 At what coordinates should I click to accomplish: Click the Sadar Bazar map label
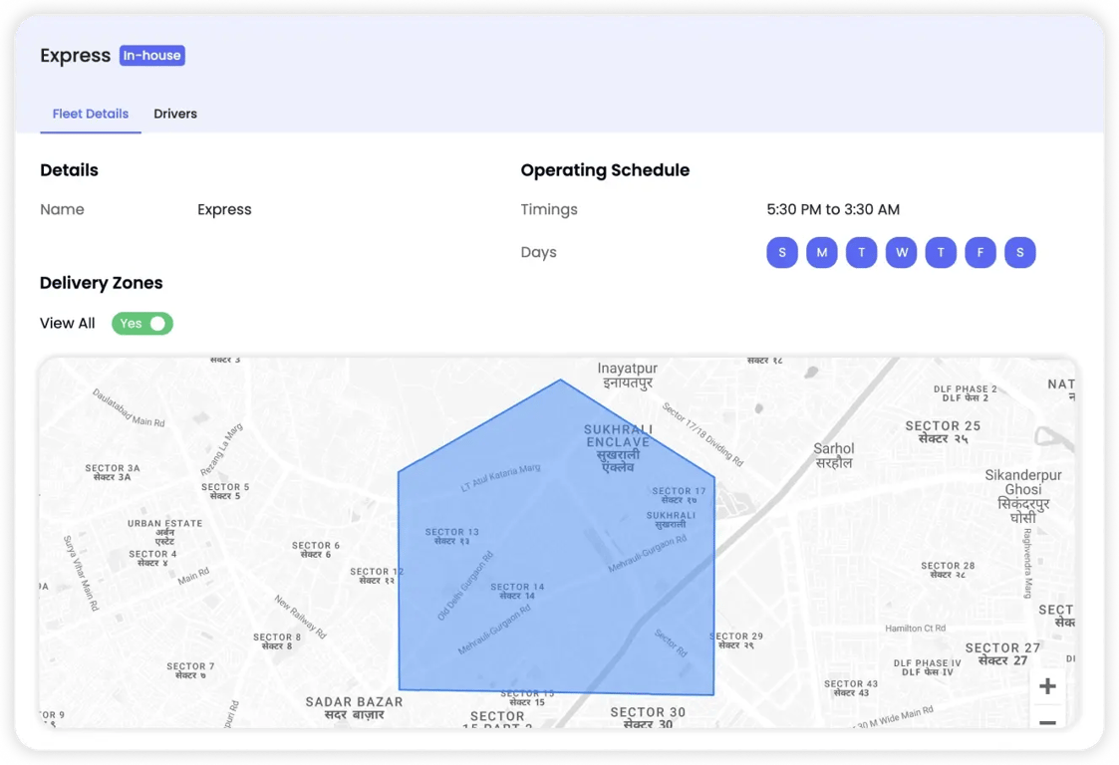point(354,708)
